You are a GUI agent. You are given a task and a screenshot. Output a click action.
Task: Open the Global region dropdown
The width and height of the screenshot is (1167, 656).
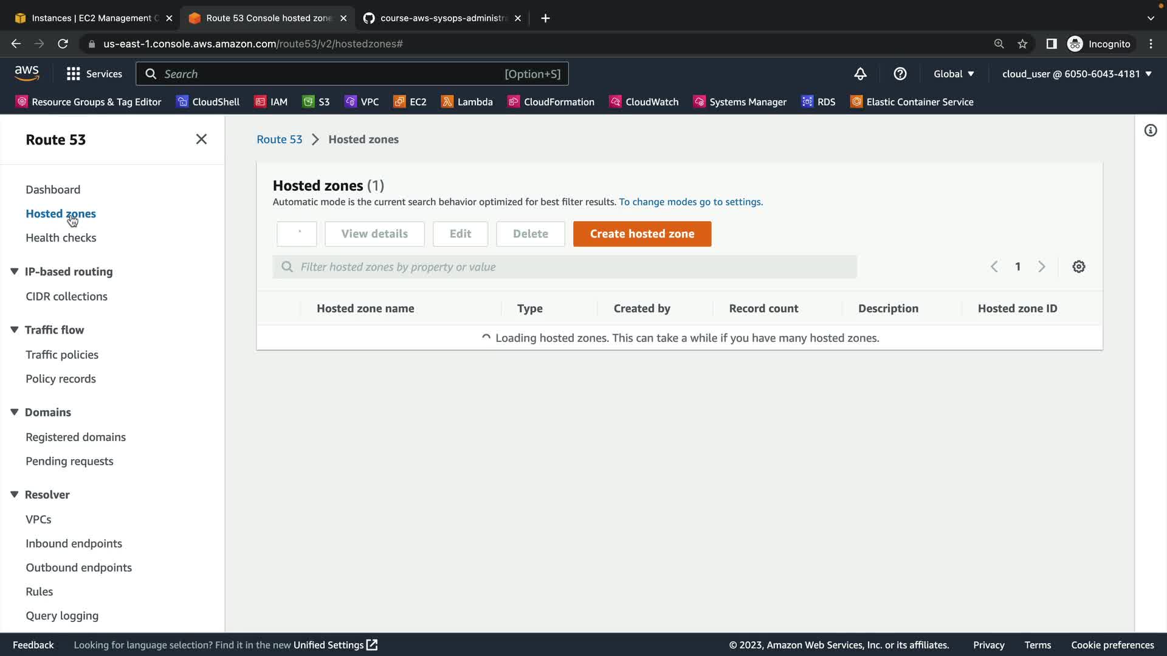coord(953,74)
